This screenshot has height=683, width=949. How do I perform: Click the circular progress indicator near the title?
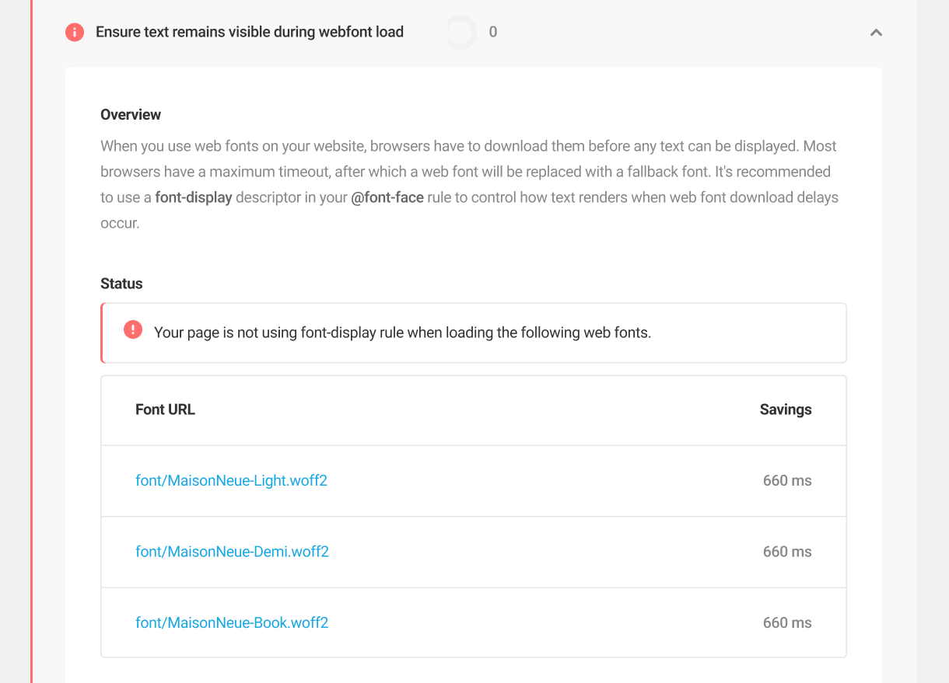(x=460, y=32)
